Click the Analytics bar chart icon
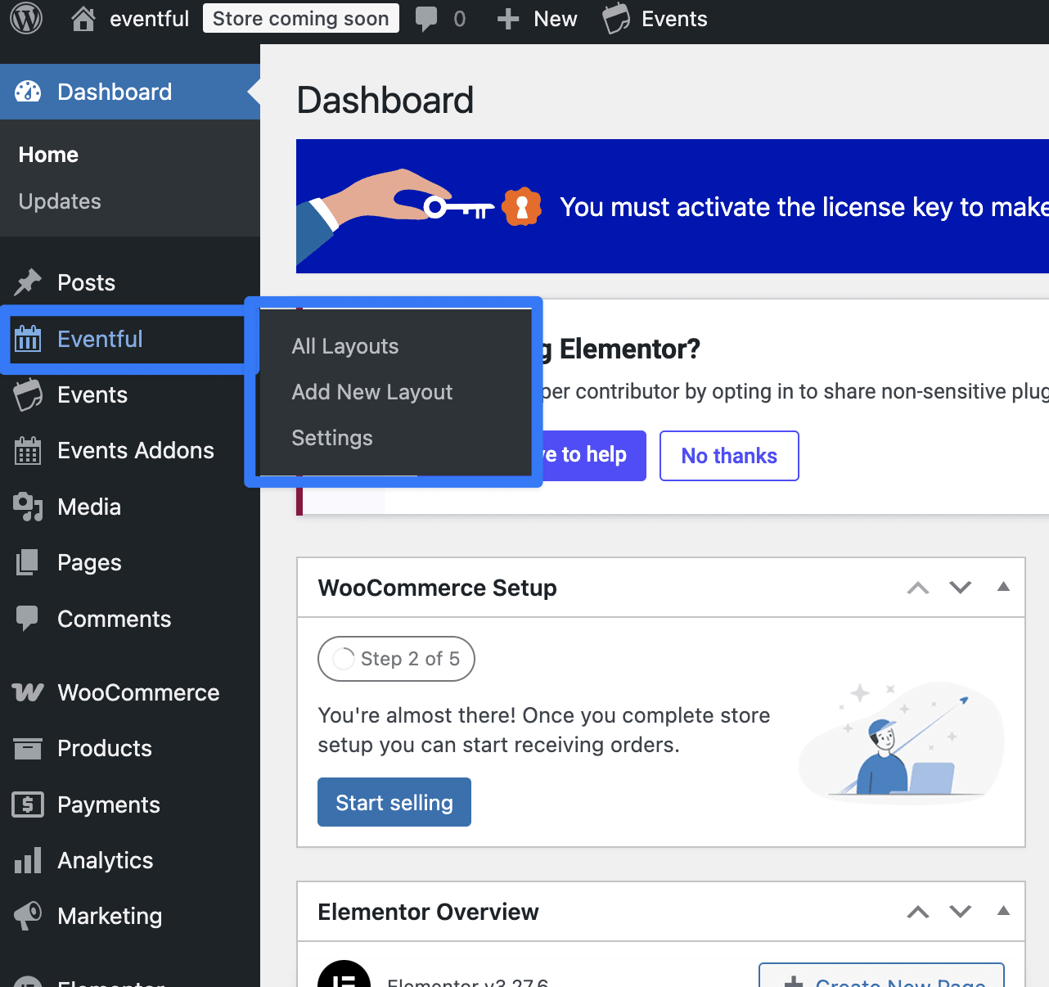 [x=28, y=860]
